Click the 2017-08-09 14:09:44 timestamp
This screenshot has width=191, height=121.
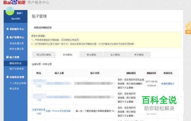(151, 83)
